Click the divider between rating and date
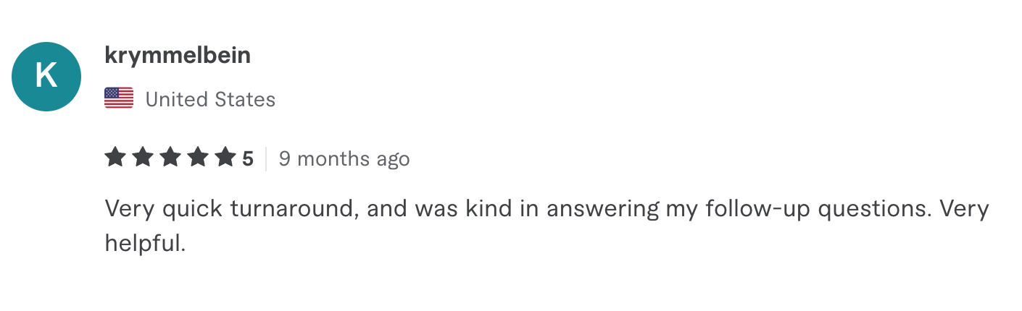1022x311 pixels. (x=266, y=158)
